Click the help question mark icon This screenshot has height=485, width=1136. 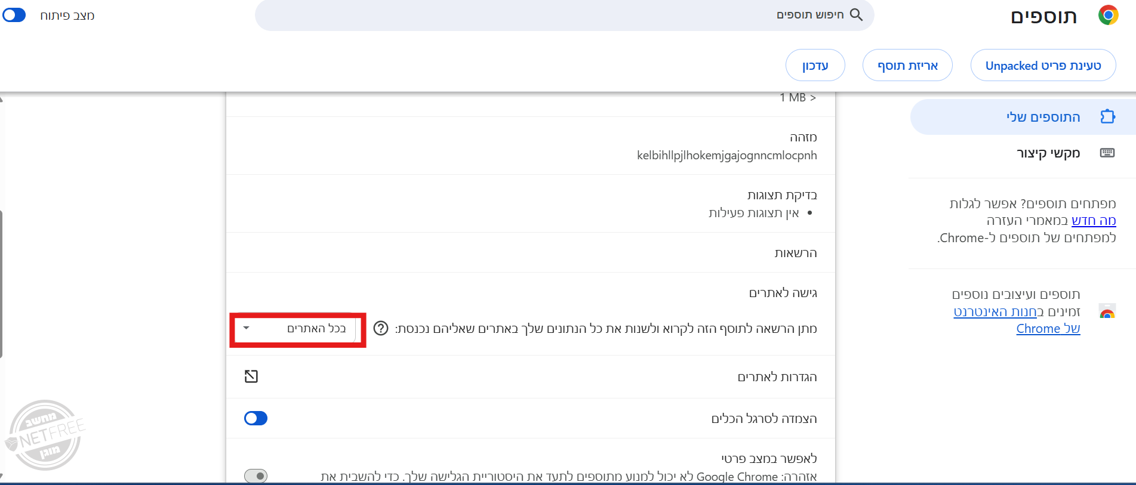point(381,329)
